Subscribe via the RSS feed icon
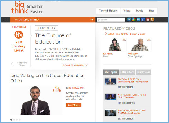 coord(152,20)
